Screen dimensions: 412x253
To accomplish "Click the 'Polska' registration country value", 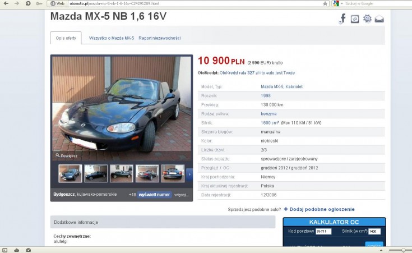I will 267,186.
